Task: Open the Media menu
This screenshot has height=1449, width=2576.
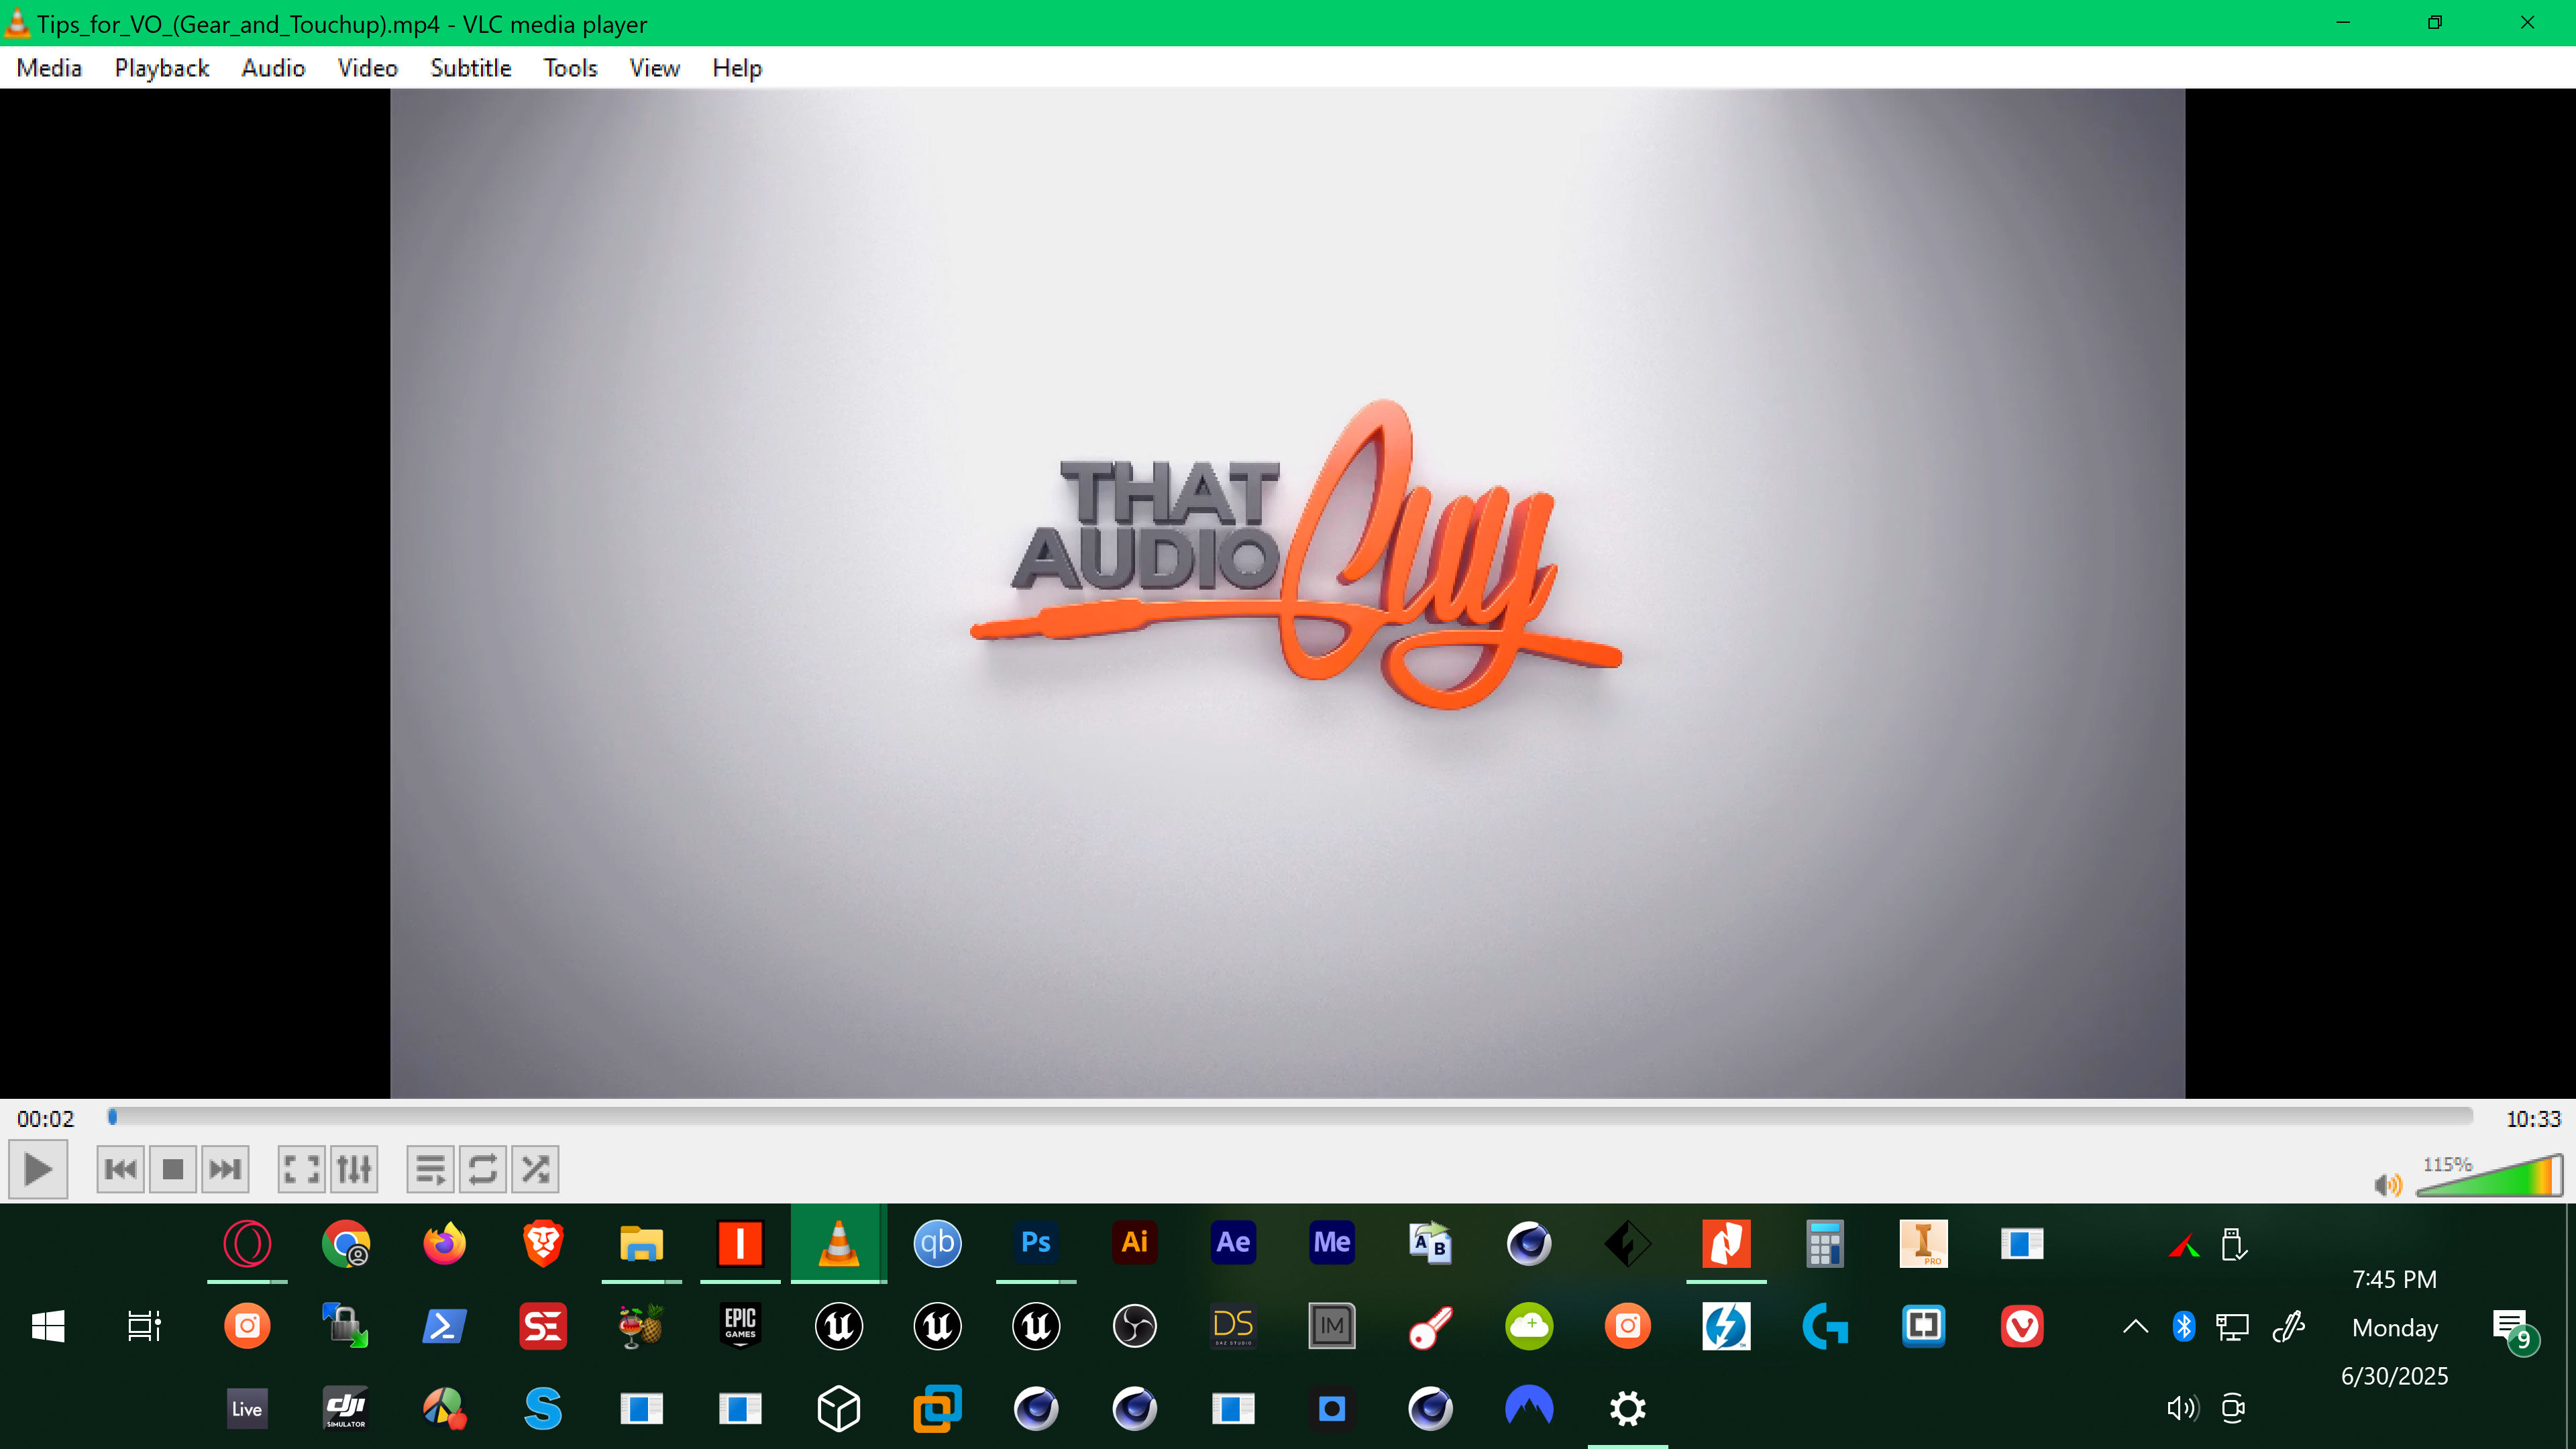Action: (x=49, y=68)
